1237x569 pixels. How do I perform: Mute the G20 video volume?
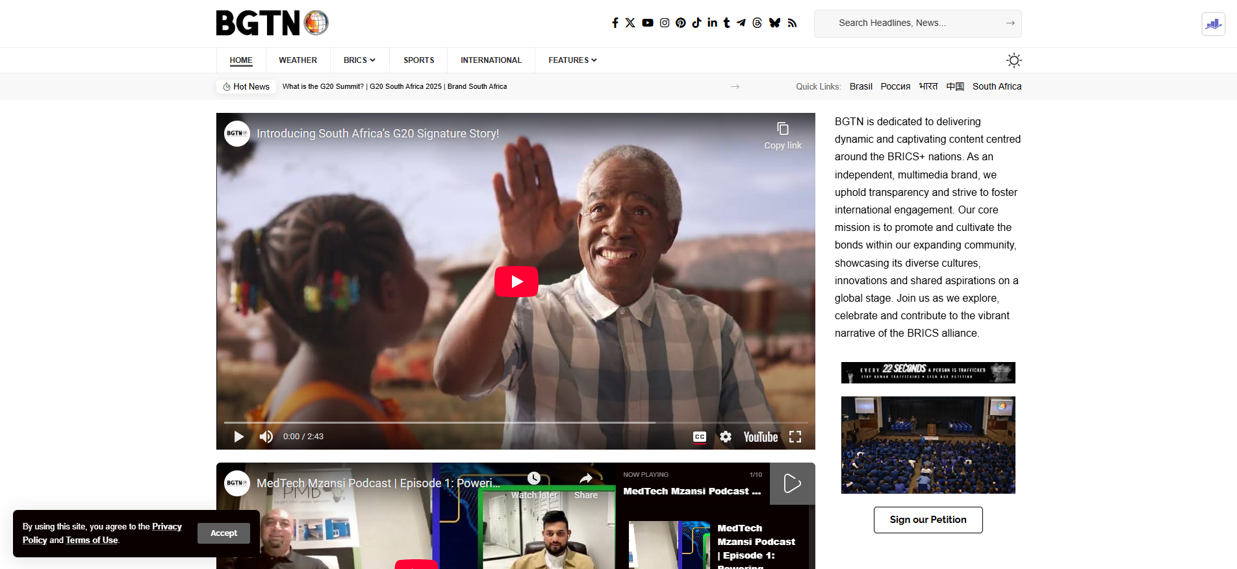pyautogui.click(x=266, y=437)
